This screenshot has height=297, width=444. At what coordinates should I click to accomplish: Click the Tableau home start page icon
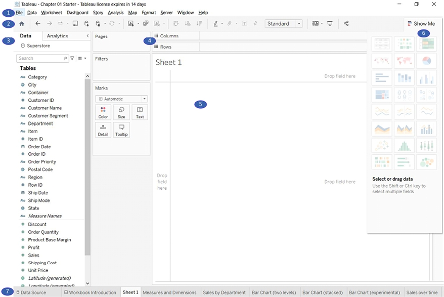pyautogui.click(x=21, y=23)
